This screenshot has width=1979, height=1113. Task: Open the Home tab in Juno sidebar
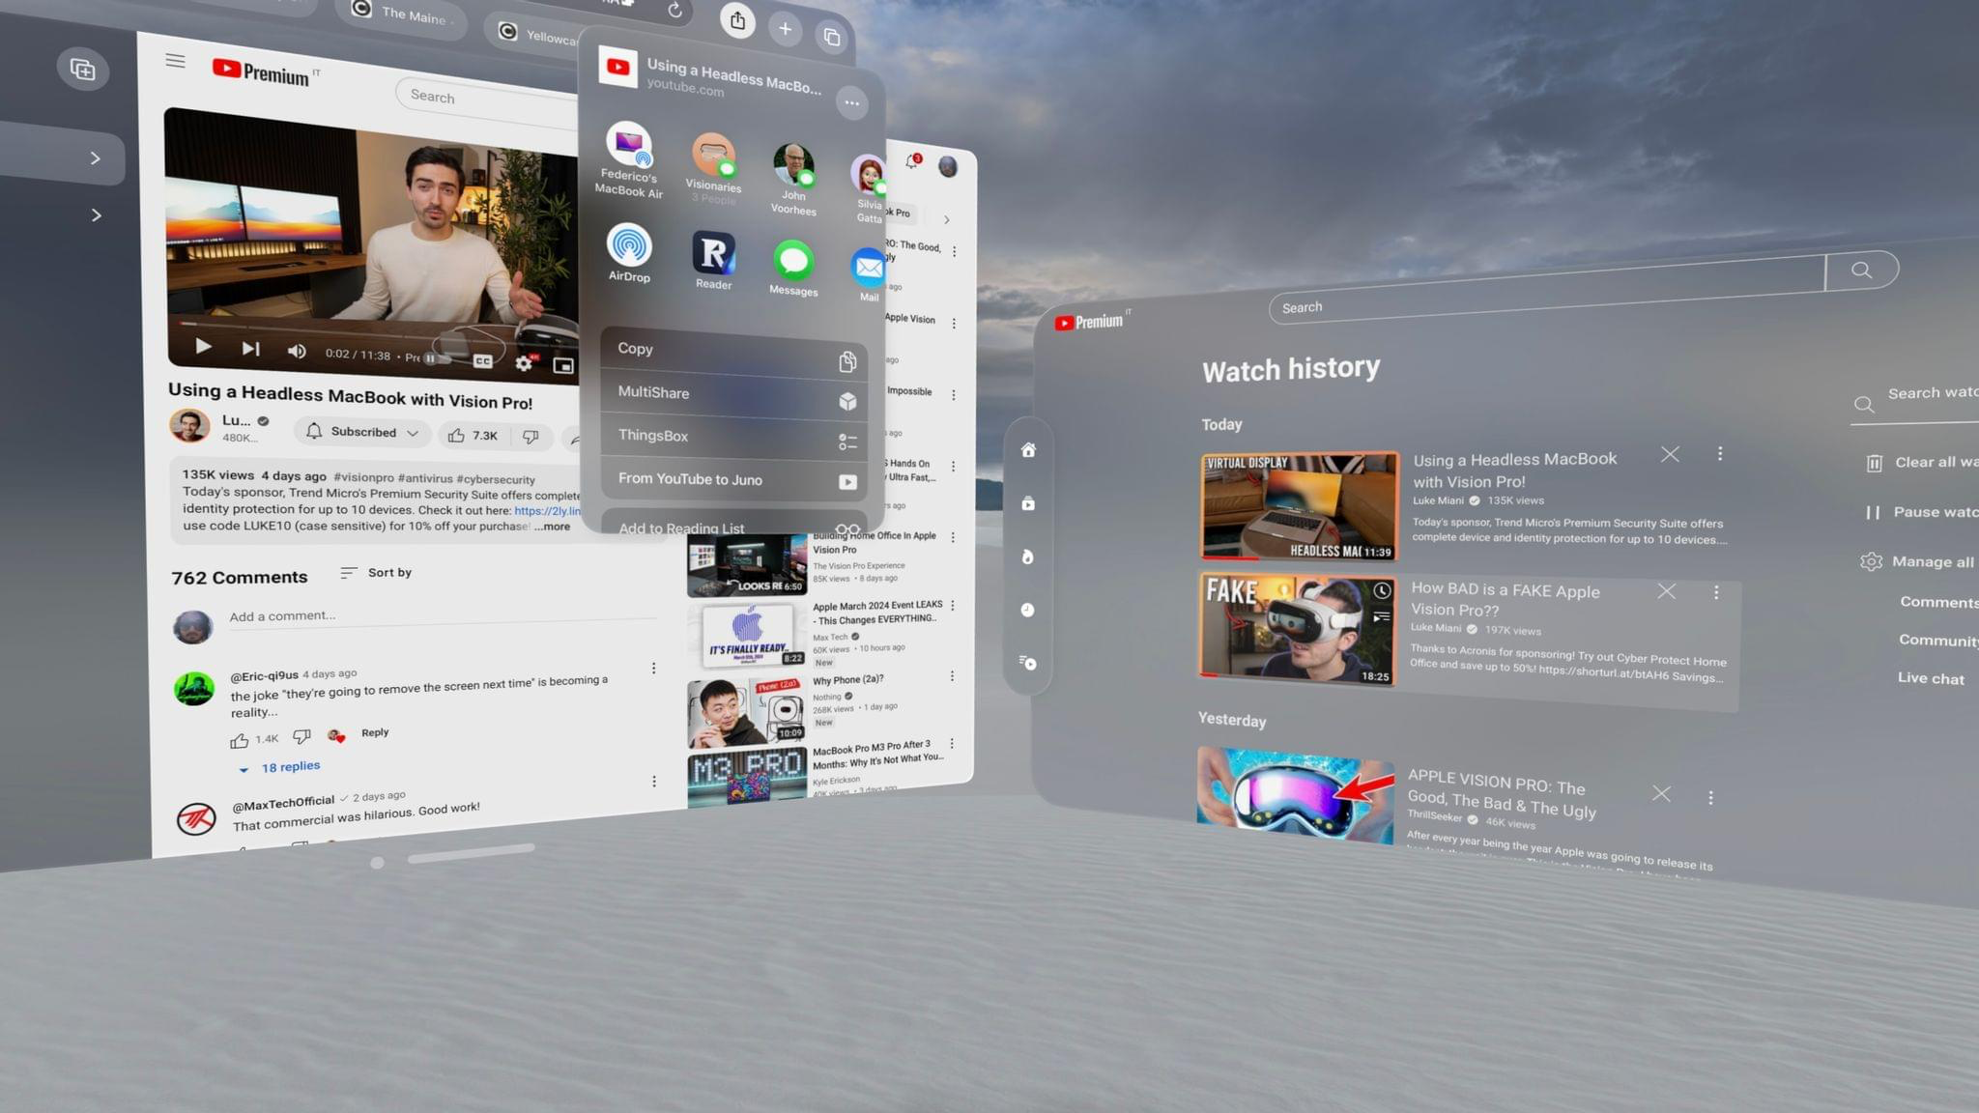1028,450
